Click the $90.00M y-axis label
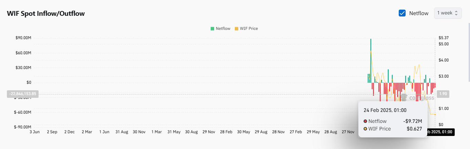This screenshot has height=149, width=470. (23, 38)
